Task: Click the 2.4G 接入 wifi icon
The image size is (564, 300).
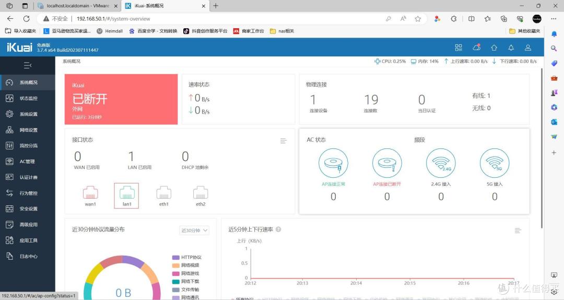Action: click(441, 163)
